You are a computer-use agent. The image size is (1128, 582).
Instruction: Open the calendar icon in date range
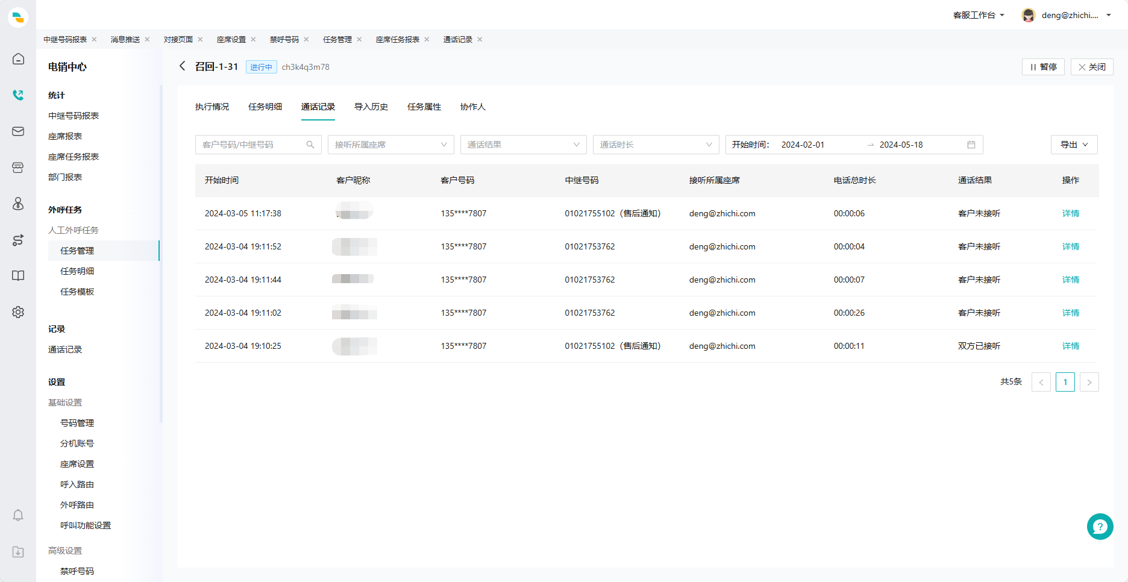971,145
